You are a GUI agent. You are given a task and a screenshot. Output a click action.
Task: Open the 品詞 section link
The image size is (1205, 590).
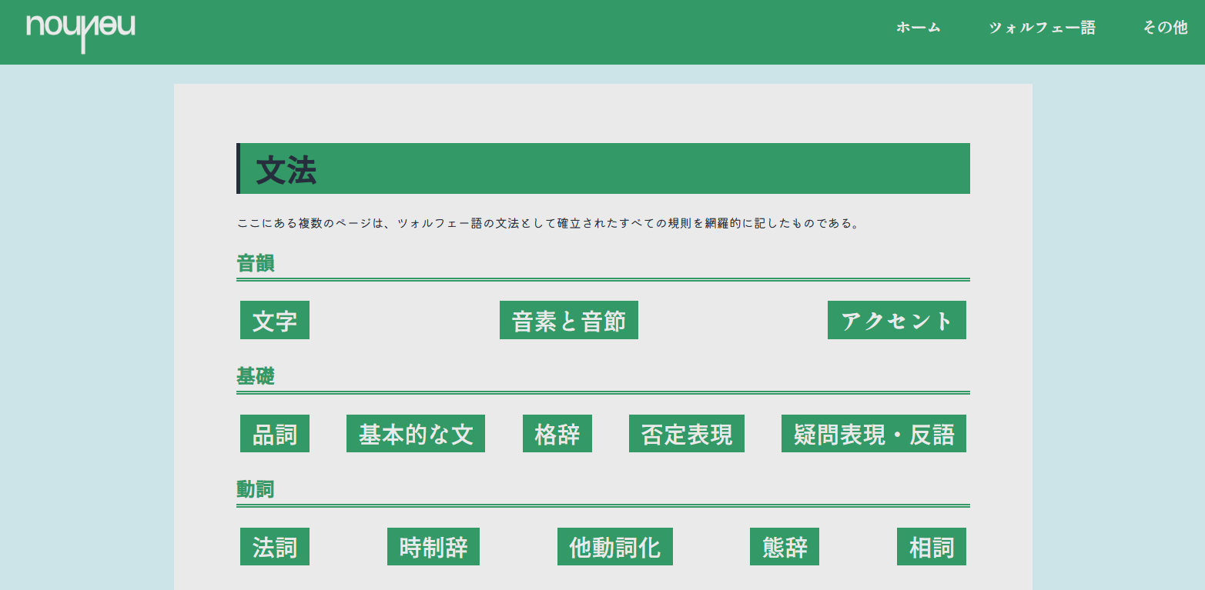pos(275,434)
